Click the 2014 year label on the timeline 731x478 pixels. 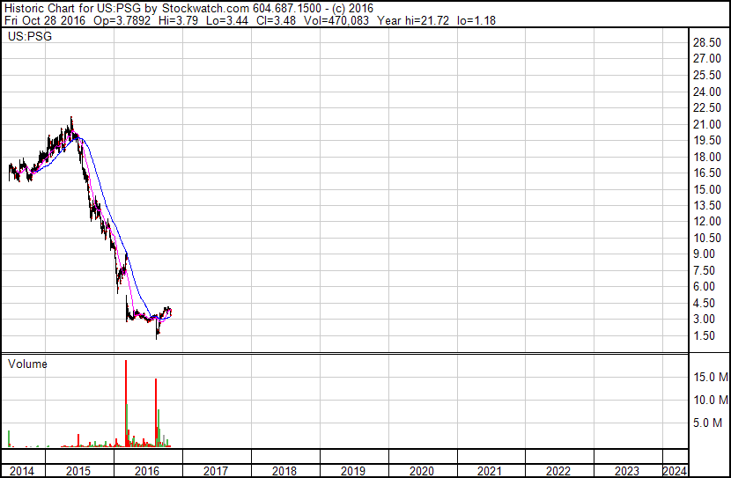22,471
